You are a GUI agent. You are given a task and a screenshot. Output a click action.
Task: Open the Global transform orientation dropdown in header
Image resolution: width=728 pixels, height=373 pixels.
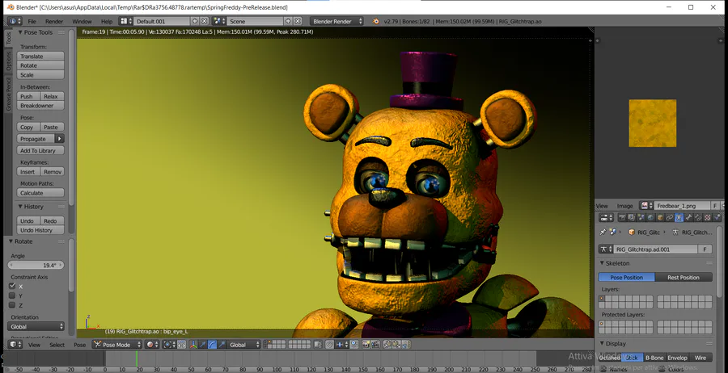pyautogui.click(x=244, y=344)
